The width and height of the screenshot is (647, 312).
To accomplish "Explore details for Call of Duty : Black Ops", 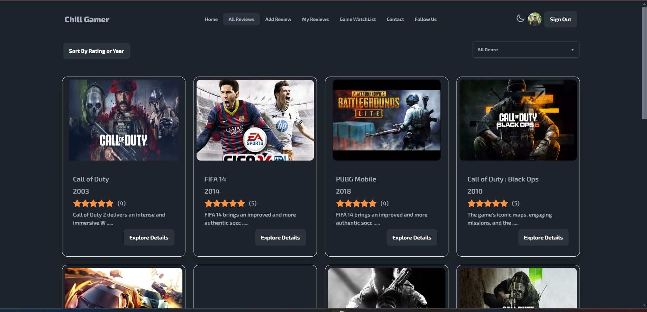I will [543, 237].
